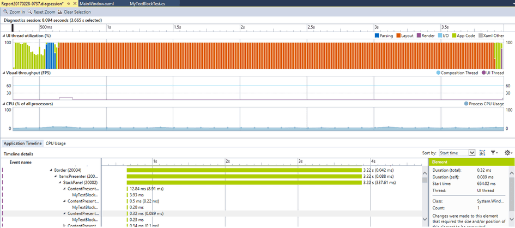Click the UI Thread legend purple dot

click(x=483, y=73)
